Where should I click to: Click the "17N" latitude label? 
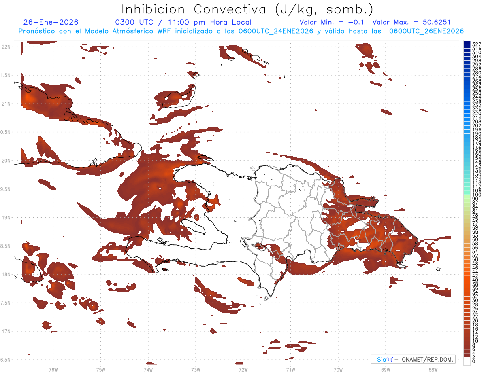[6, 331]
